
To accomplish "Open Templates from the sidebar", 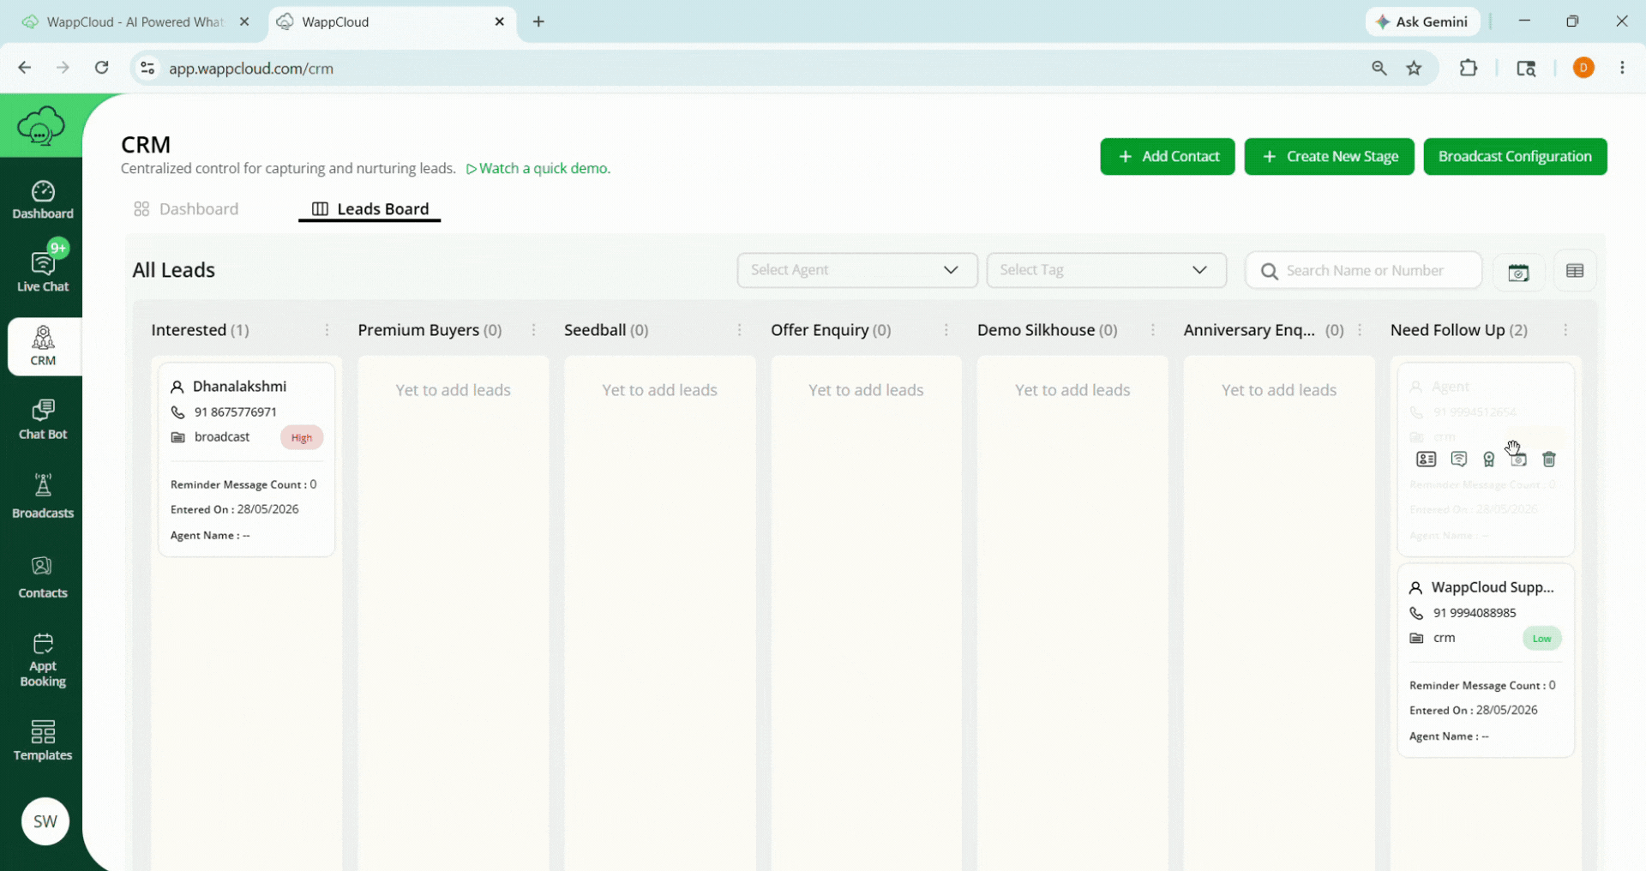I will 42,741.
